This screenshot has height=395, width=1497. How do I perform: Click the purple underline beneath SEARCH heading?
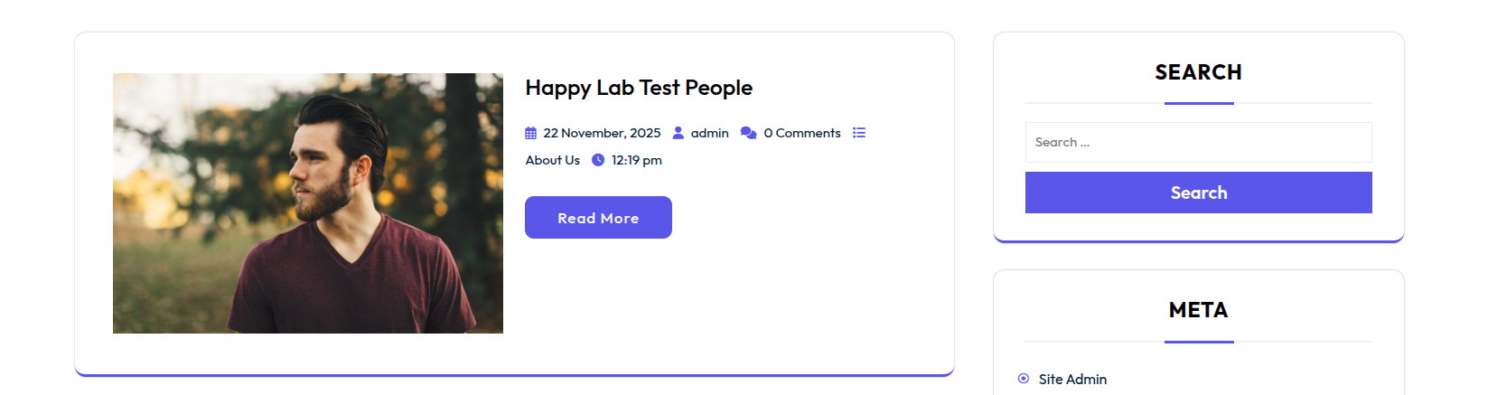pos(1199,103)
